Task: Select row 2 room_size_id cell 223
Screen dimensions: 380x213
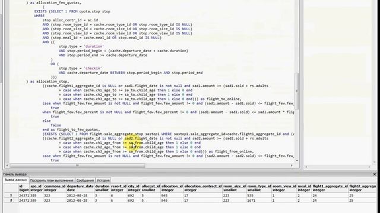Action: point(235,200)
